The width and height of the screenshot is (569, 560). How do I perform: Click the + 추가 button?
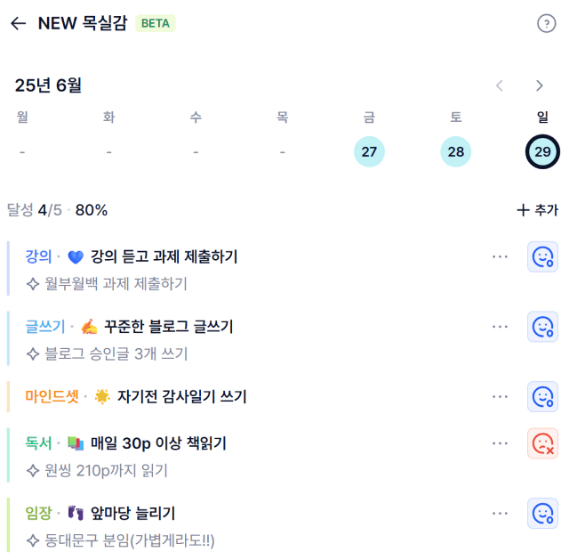(x=537, y=210)
